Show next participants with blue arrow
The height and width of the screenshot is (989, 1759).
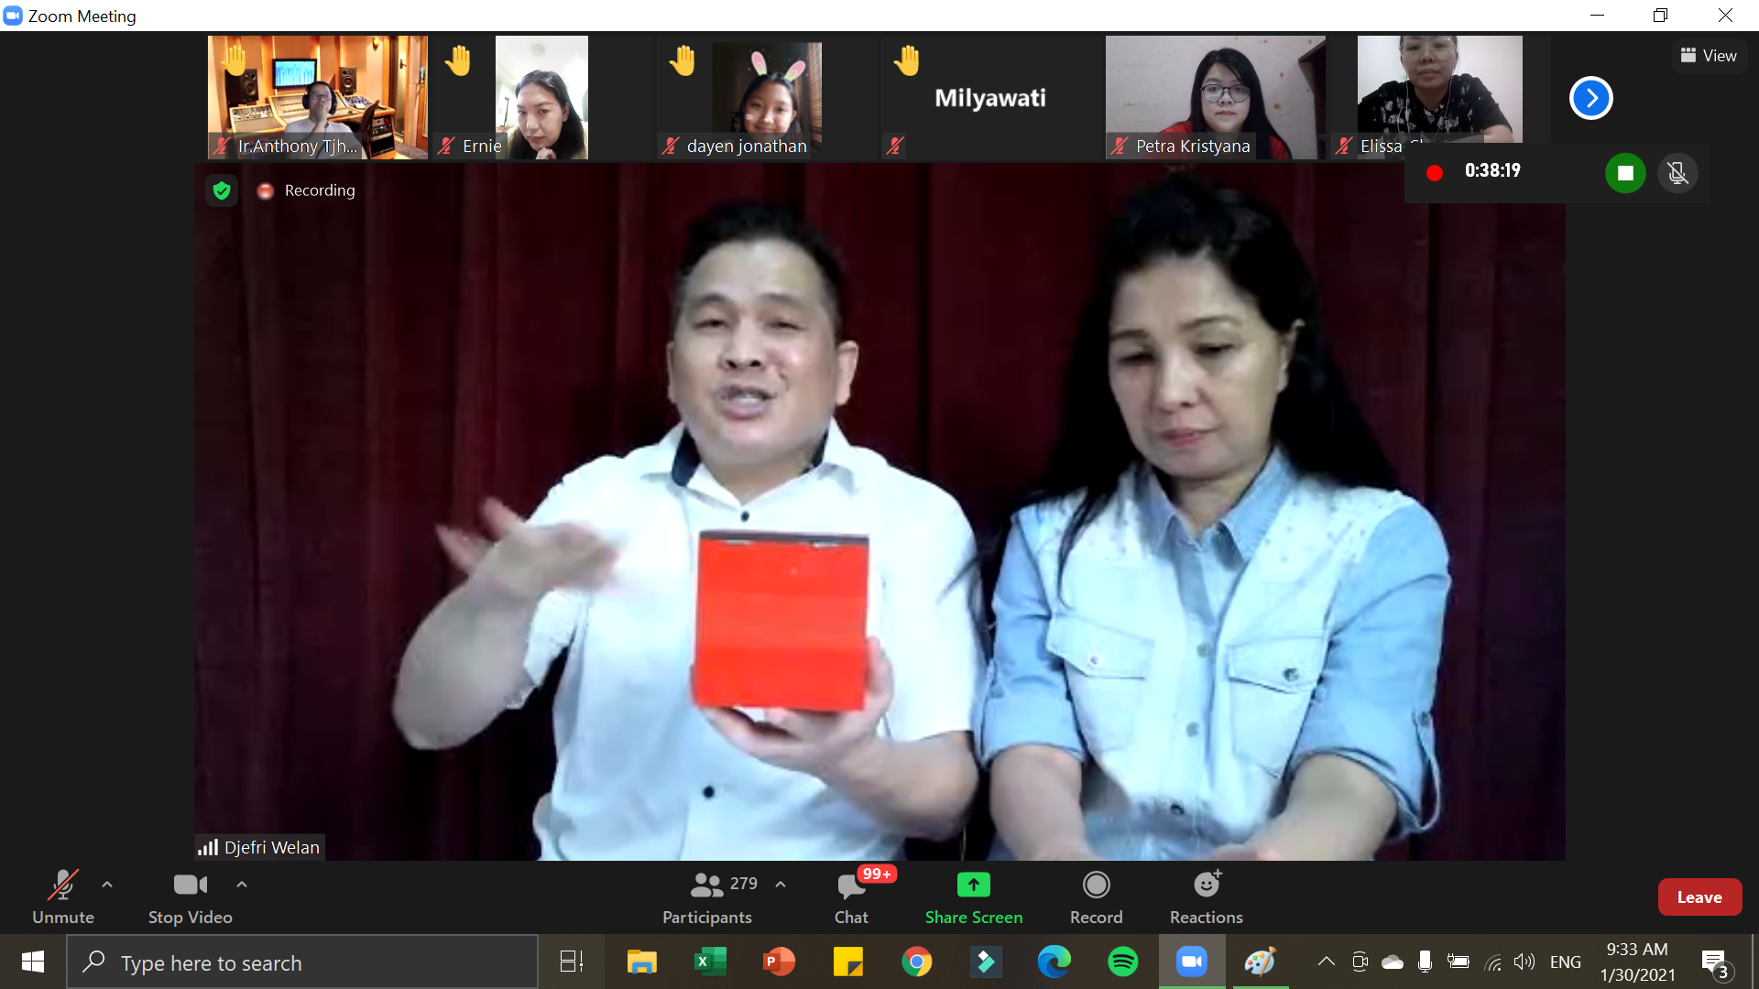pyautogui.click(x=1591, y=98)
